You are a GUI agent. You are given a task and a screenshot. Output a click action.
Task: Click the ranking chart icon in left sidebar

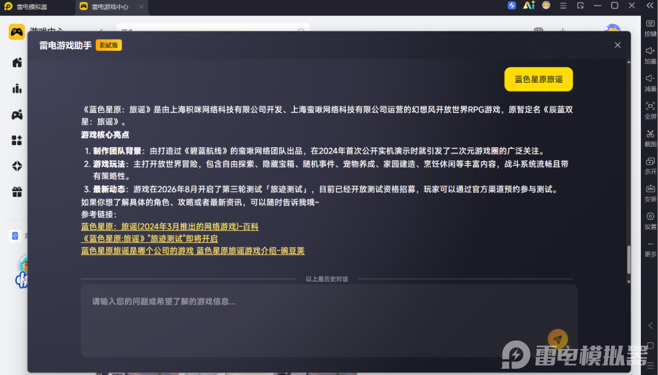(17, 88)
